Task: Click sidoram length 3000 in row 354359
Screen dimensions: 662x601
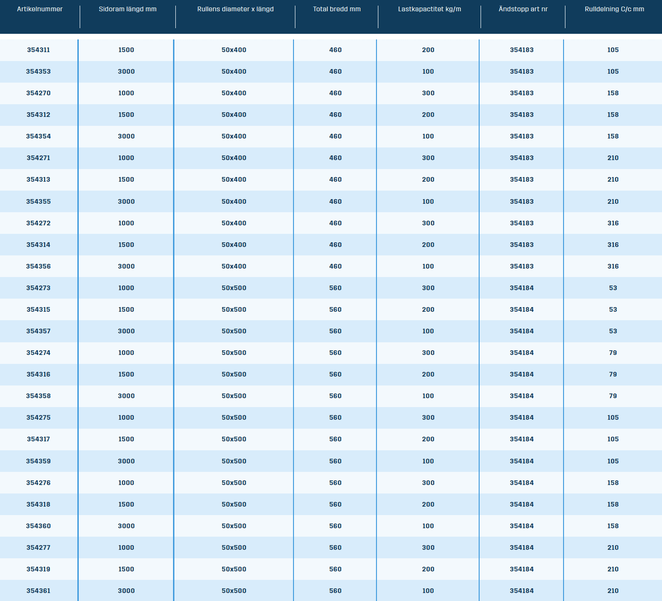Action: tap(126, 461)
